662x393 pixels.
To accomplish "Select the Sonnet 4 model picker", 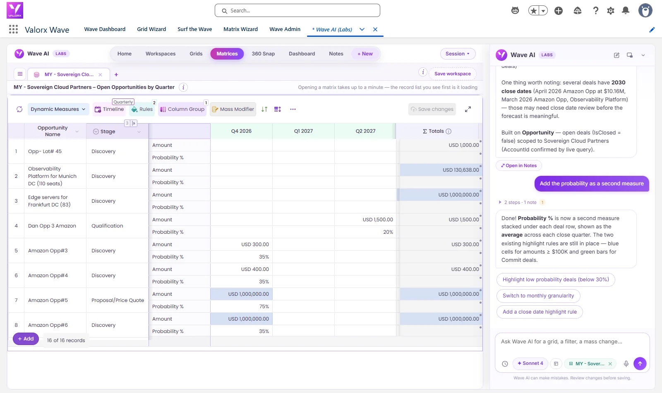I will pyautogui.click(x=530, y=363).
